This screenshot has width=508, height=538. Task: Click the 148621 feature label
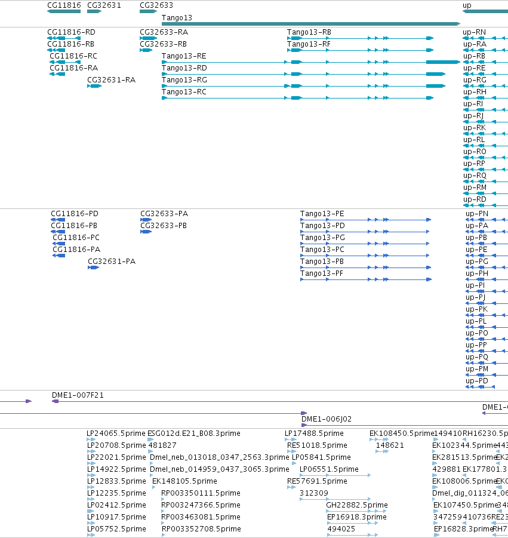click(x=390, y=445)
